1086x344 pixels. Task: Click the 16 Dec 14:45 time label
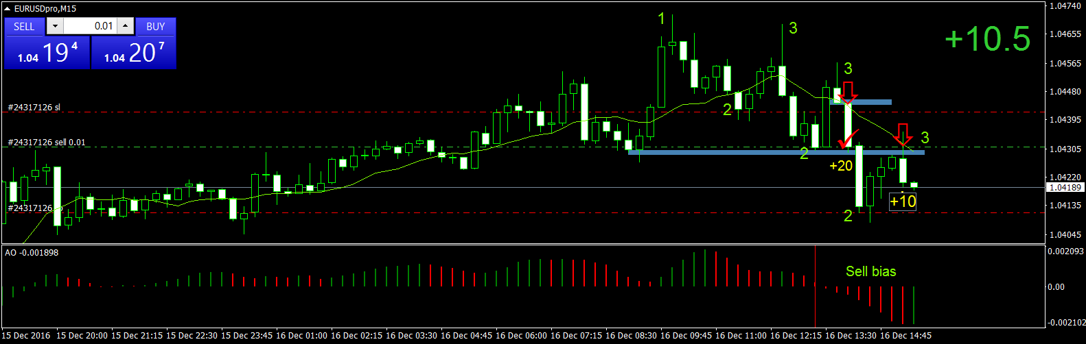tap(905, 335)
